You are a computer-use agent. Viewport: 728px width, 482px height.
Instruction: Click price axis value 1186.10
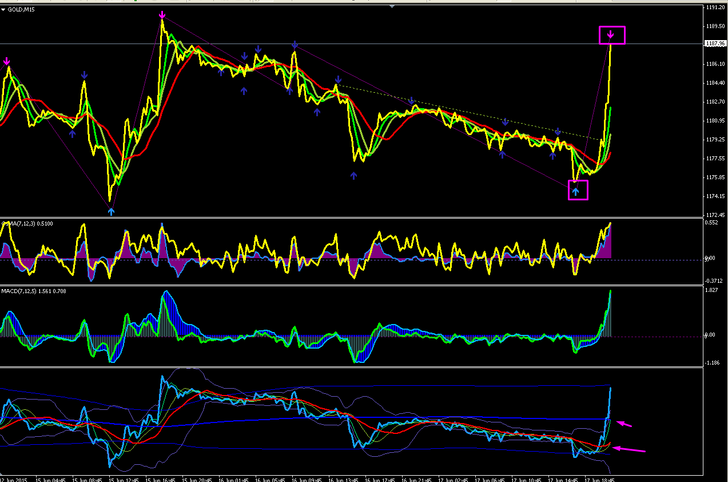click(x=715, y=64)
